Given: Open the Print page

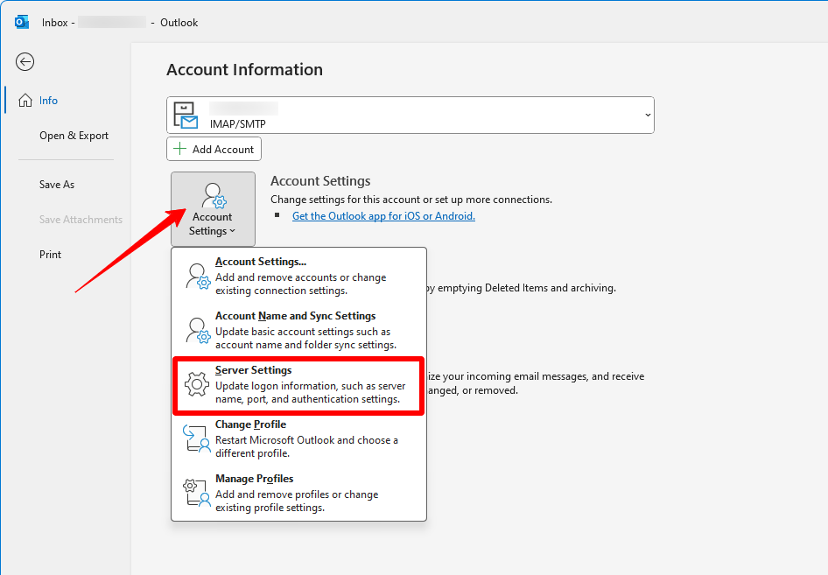Looking at the screenshot, I should coord(51,255).
